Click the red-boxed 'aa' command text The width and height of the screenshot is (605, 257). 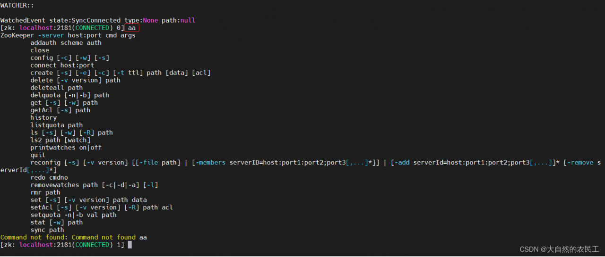pos(132,28)
